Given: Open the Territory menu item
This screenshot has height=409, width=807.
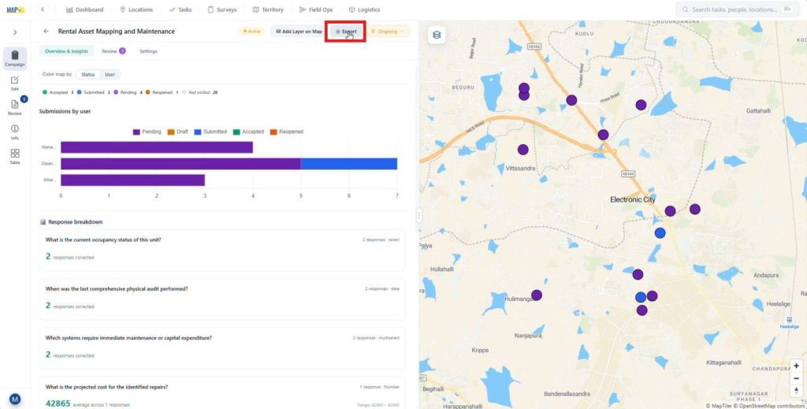Looking at the screenshot, I should click(268, 9).
